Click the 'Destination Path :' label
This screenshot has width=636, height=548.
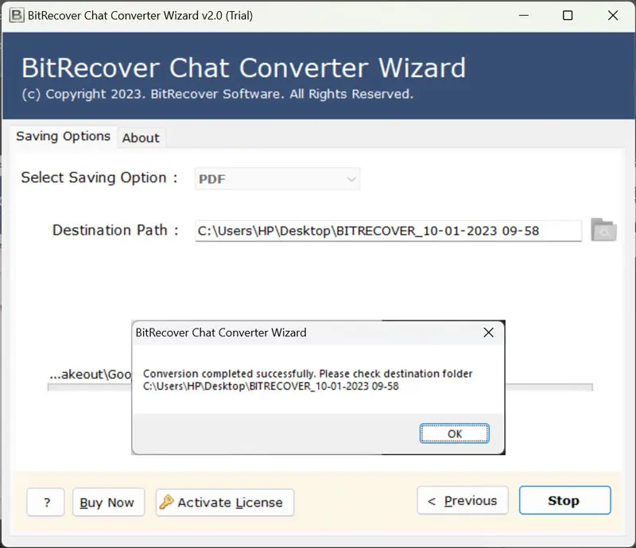(x=115, y=230)
